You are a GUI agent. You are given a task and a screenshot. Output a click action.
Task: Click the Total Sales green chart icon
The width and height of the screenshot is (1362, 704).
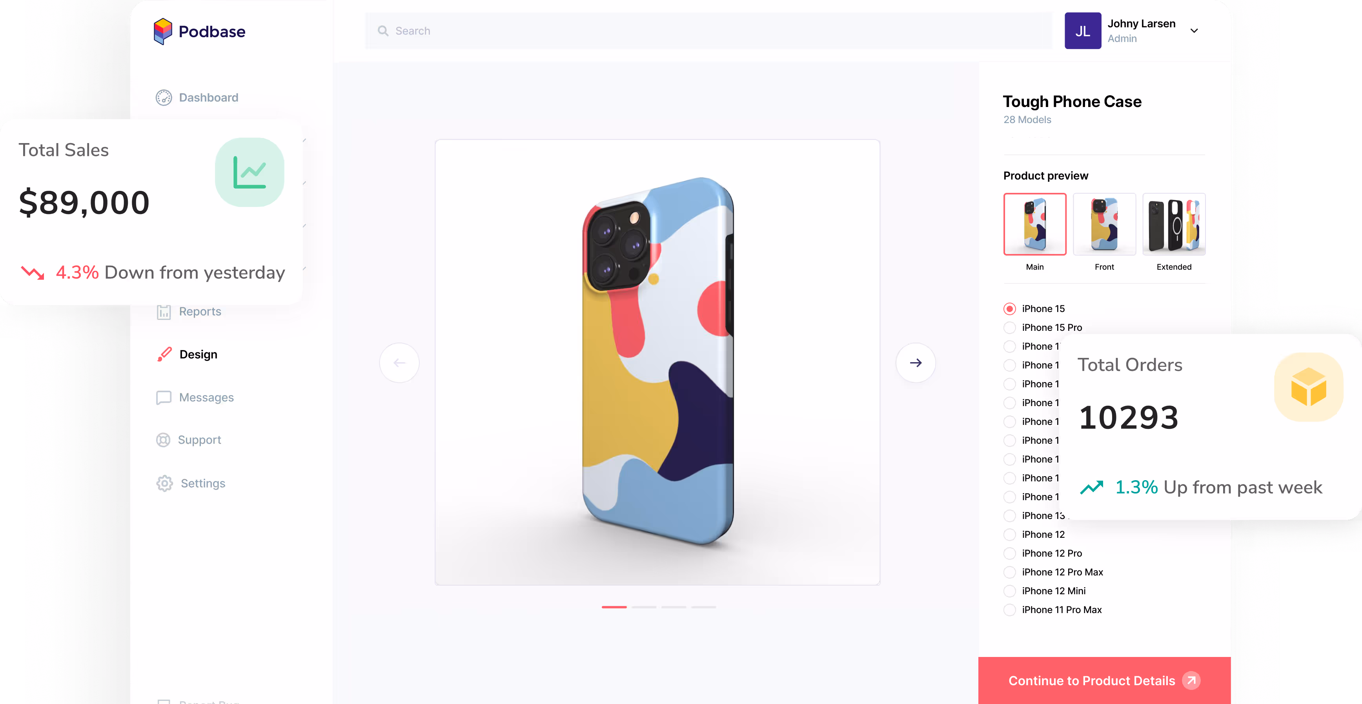(249, 172)
